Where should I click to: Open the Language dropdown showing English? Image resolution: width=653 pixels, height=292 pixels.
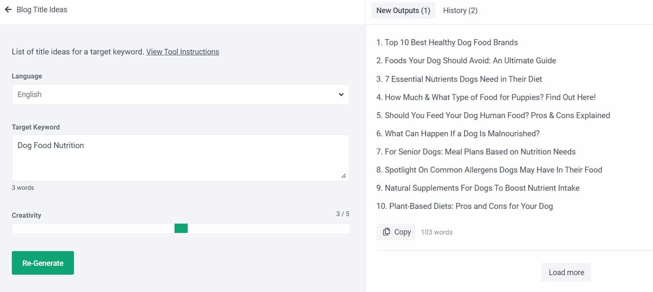tap(180, 95)
